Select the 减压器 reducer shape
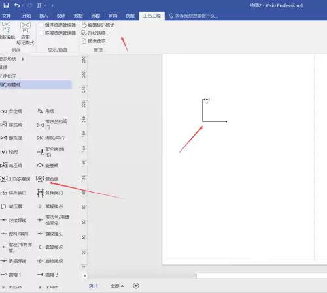The height and width of the screenshot is (293, 327). coord(11,206)
